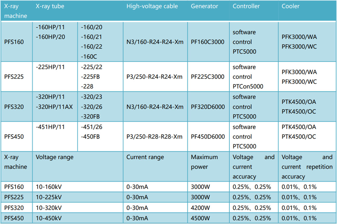Click PFK3000/WC cooler in PFS225 row
This screenshot has width=337, height=224.
299,81
